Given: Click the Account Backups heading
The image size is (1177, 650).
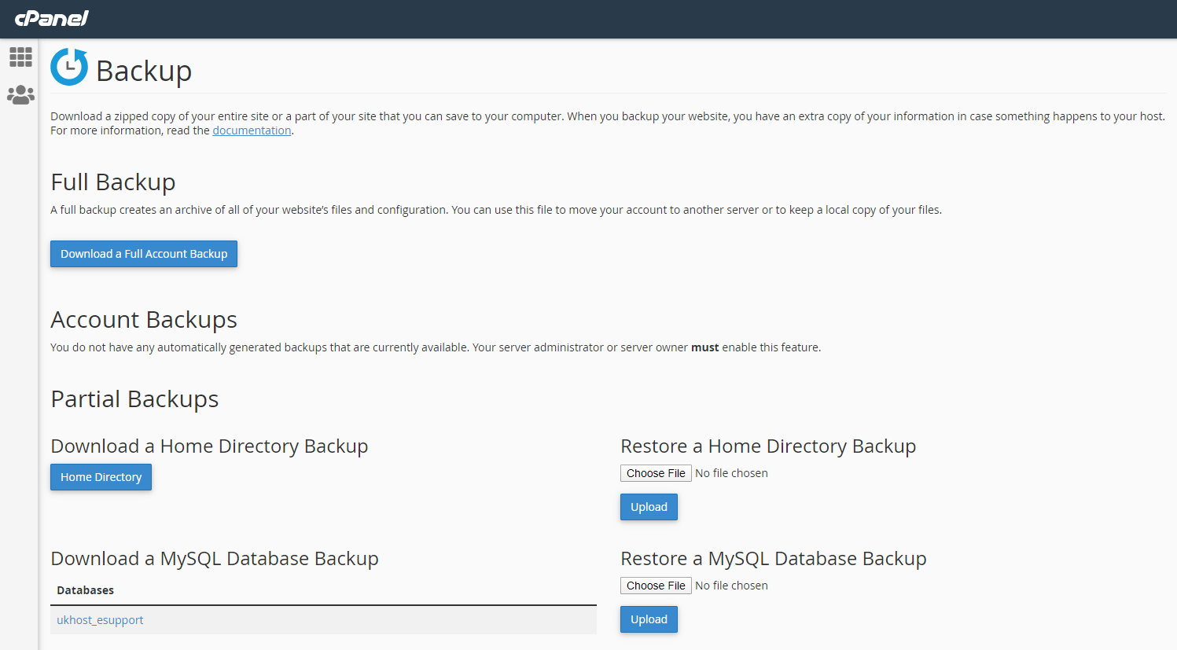Looking at the screenshot, I should pyautogui.click(x=143, y=319).
